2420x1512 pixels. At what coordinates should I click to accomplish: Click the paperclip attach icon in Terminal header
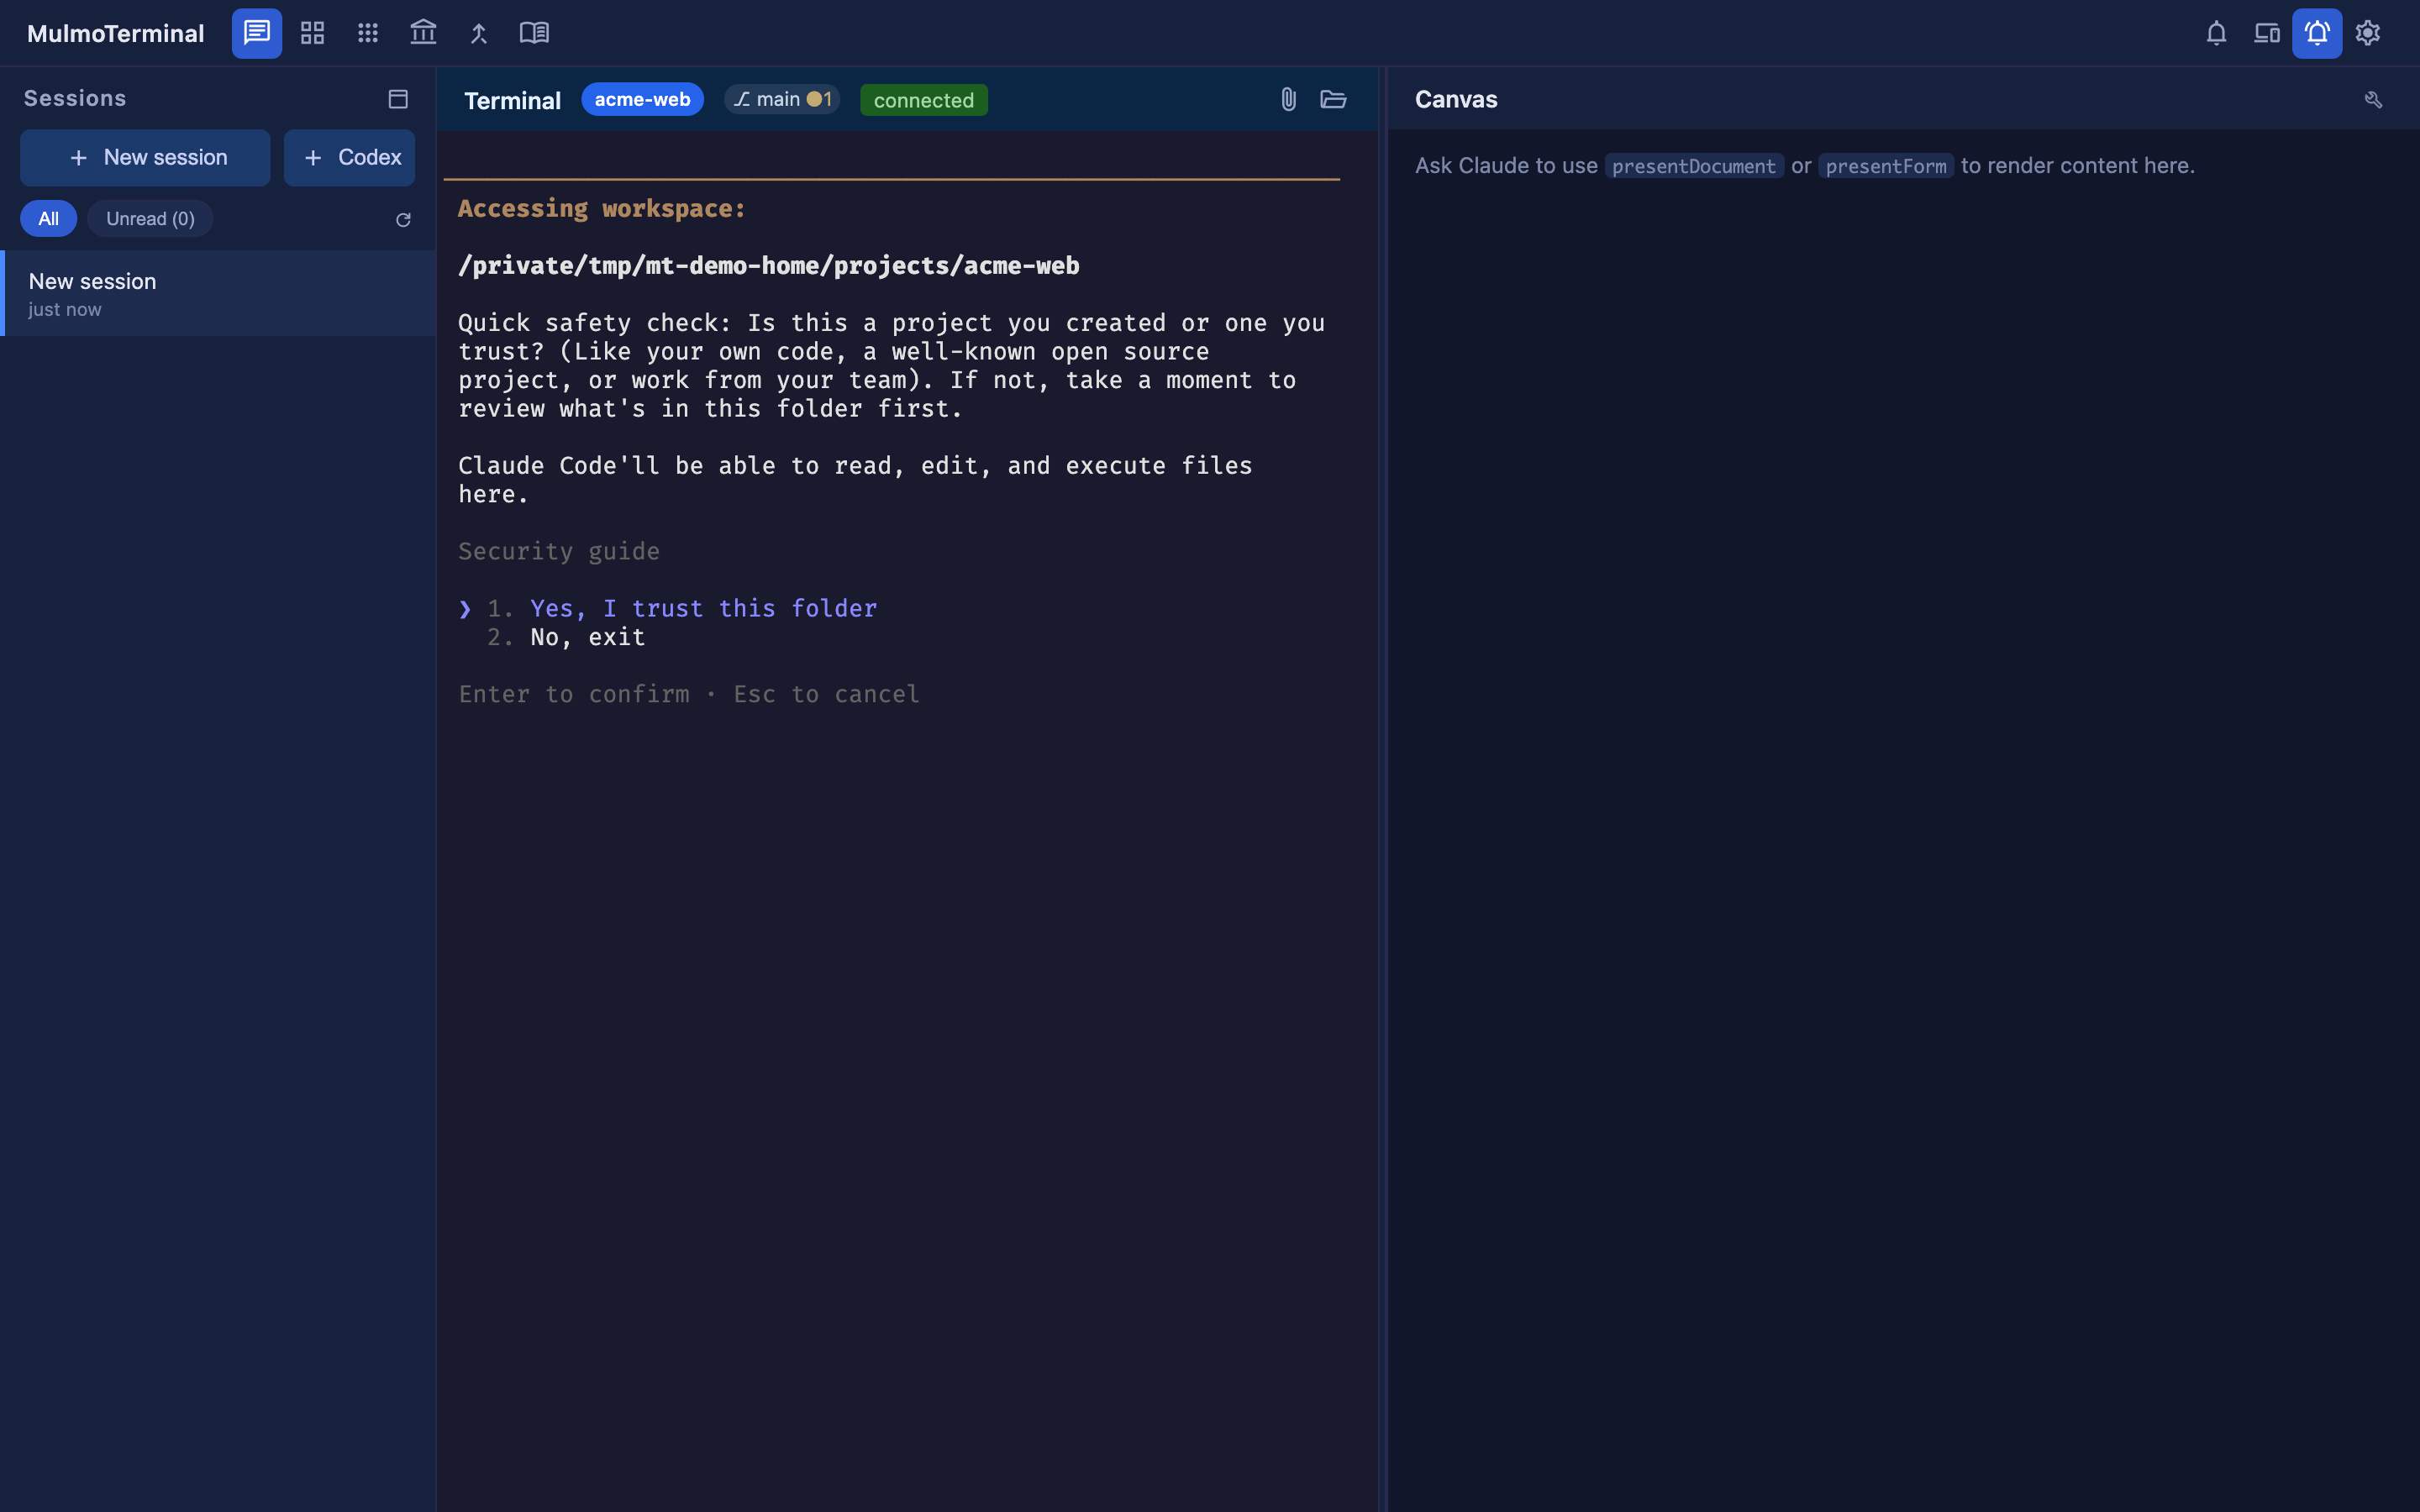(1288, 99)
